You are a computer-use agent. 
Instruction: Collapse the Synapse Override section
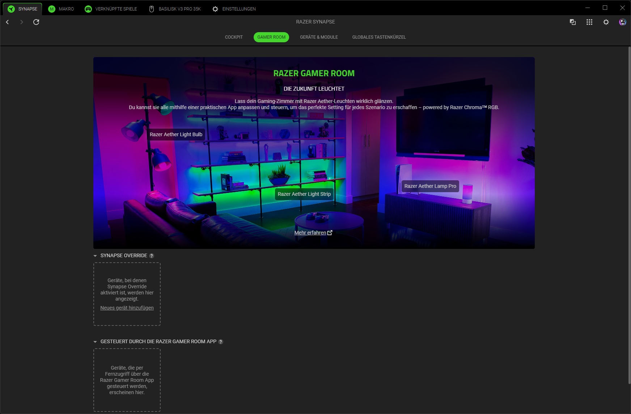click(x=95, y=256)
